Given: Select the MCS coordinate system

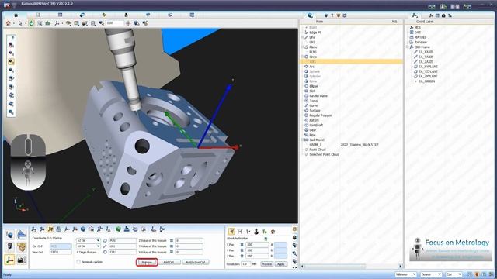Looking at the screenshot, I should 418,28.
